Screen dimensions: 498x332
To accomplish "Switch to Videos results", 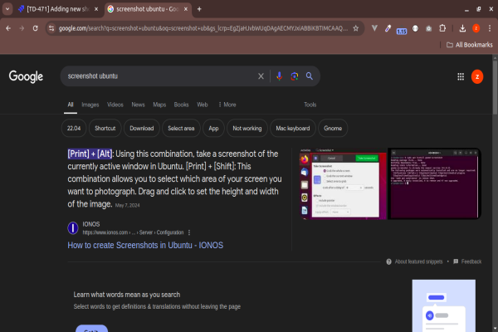I will point(115,105).
